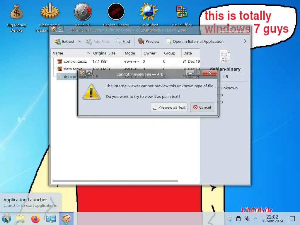Click the 17.1 KiB size cell
Viewport: 300px width, 225px height.
tap(100, 61)
